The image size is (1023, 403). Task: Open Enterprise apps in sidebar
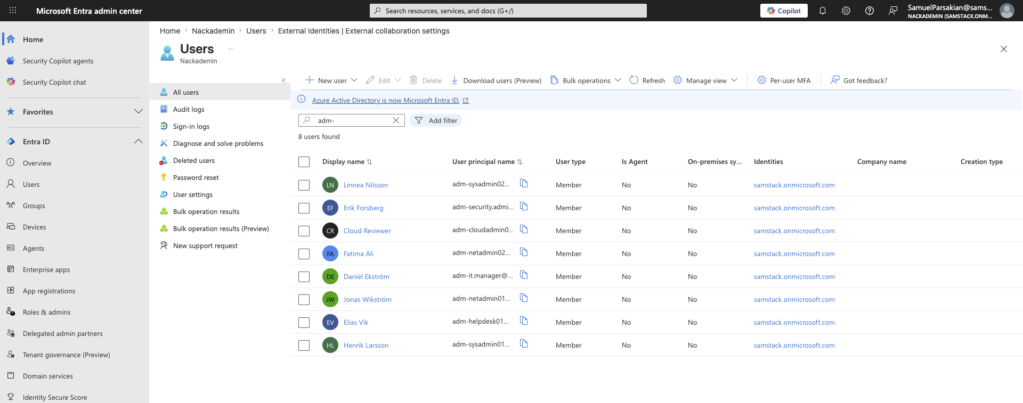[46, 269]
